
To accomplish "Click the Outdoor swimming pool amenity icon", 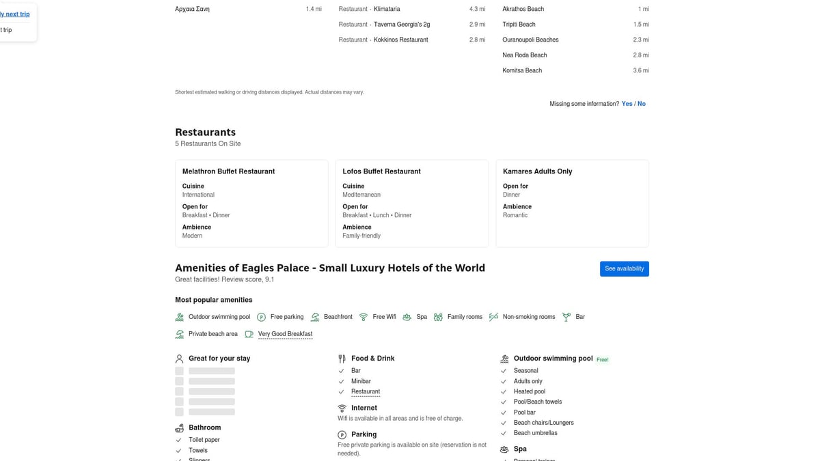I will (x=180, y=317).
